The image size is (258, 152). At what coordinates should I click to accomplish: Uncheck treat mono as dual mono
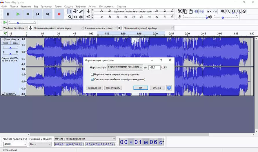(92, 79)
